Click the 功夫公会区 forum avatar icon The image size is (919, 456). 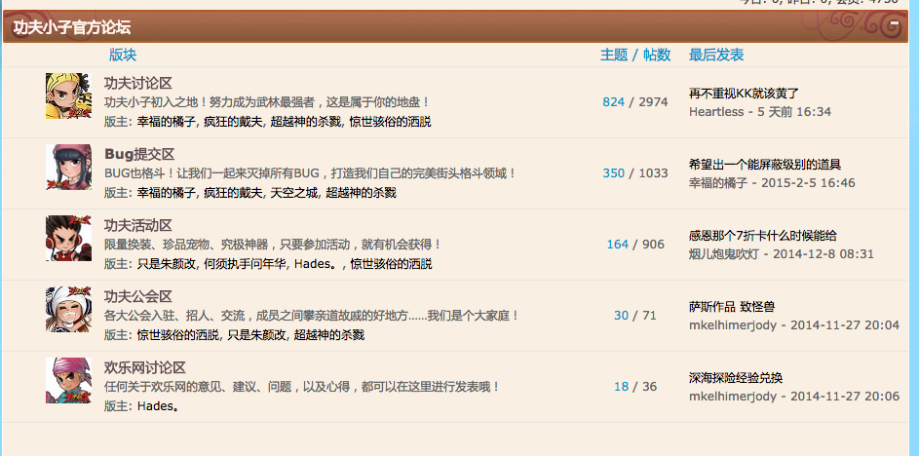point(68,310)
